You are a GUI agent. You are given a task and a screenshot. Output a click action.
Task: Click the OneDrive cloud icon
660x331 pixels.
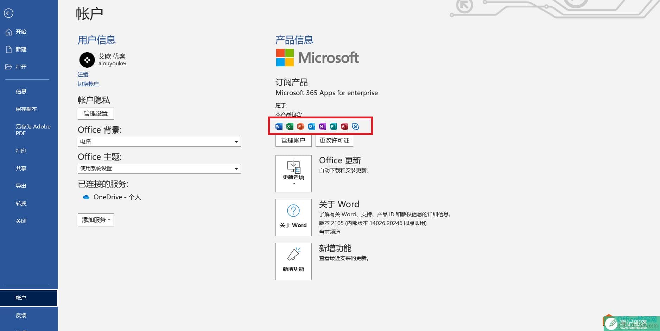86,197
